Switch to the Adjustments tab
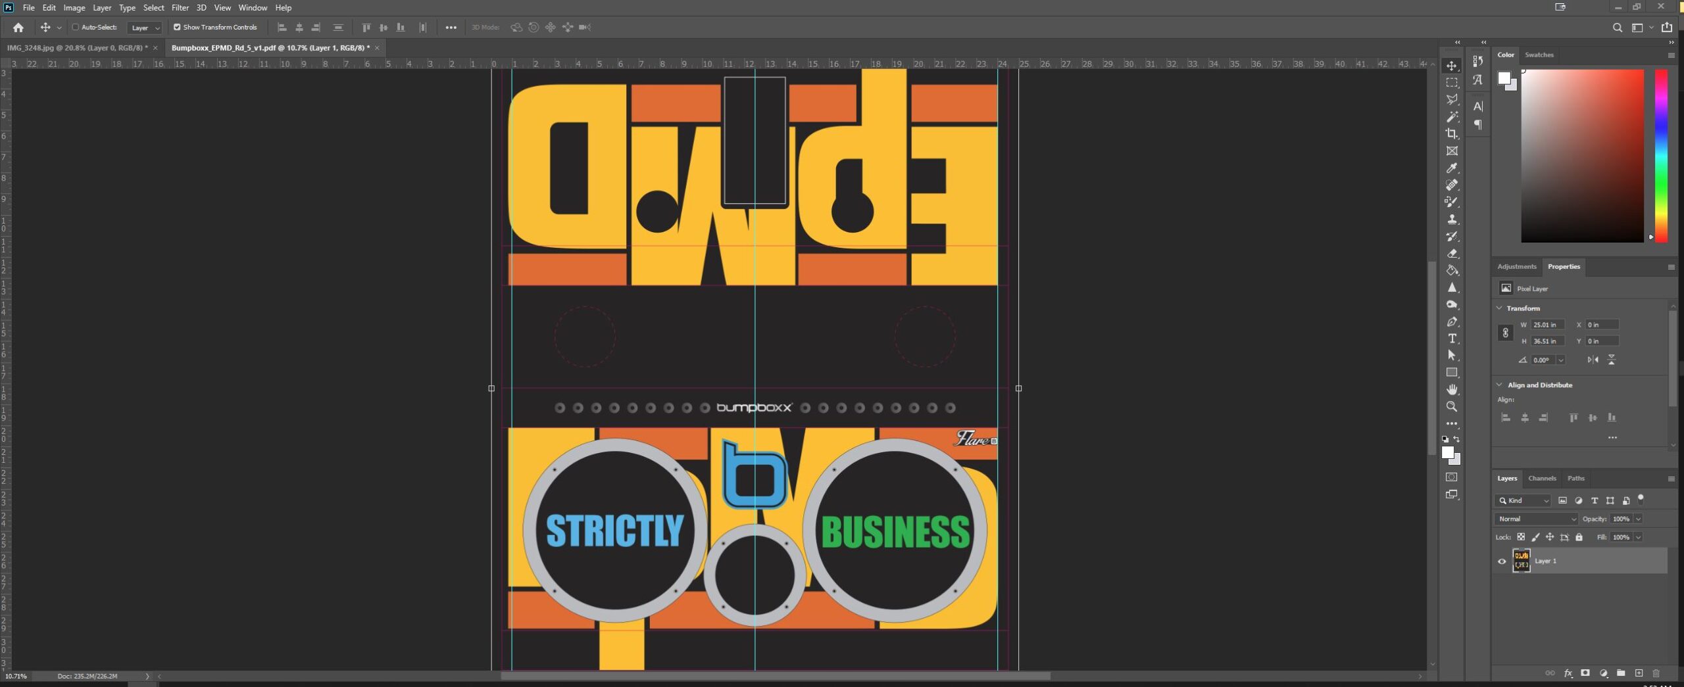Viewport: 1684px width, 687px height. click(x=1517, y=266)
